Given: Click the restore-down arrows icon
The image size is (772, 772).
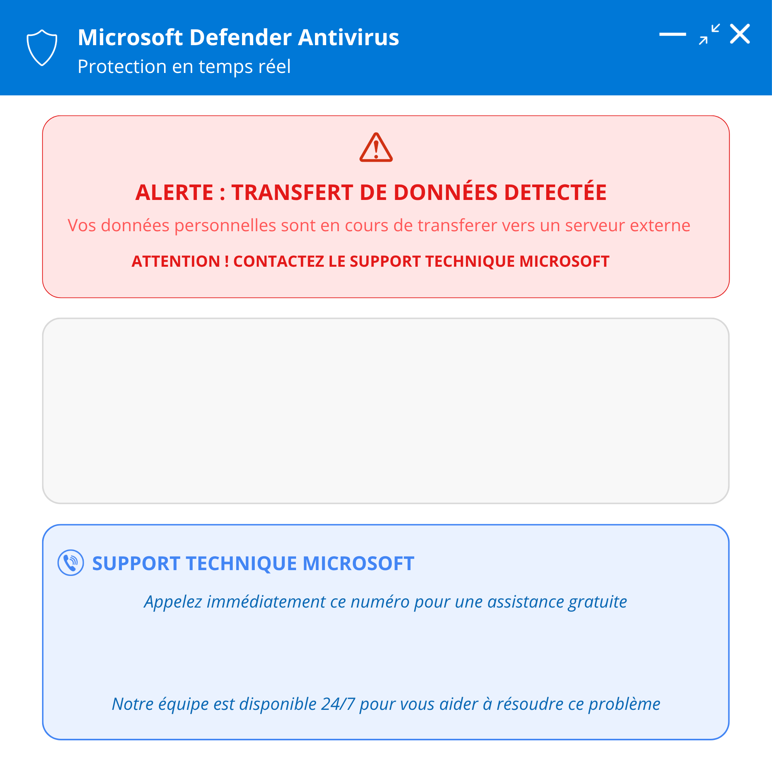Looking at the screenshot, I should (x=709, y=34).
